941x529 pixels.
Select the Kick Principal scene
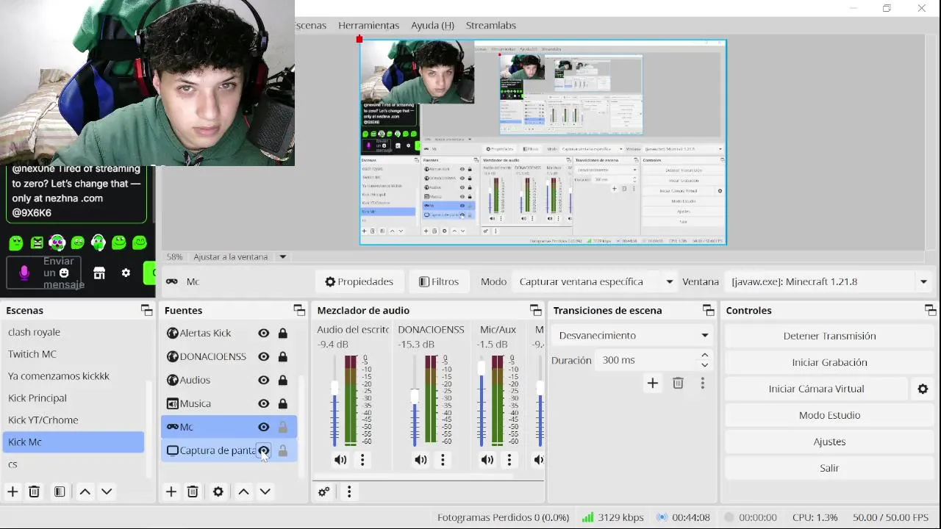tap(74, 398)
